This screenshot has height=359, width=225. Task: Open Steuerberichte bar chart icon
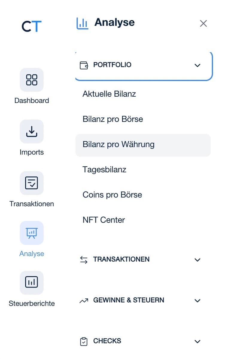32,283
